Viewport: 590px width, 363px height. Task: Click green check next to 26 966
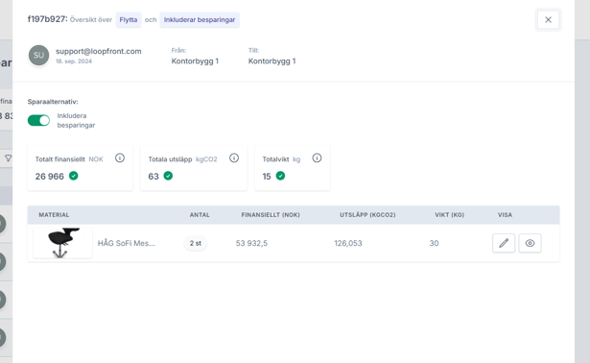click(74, 176)
